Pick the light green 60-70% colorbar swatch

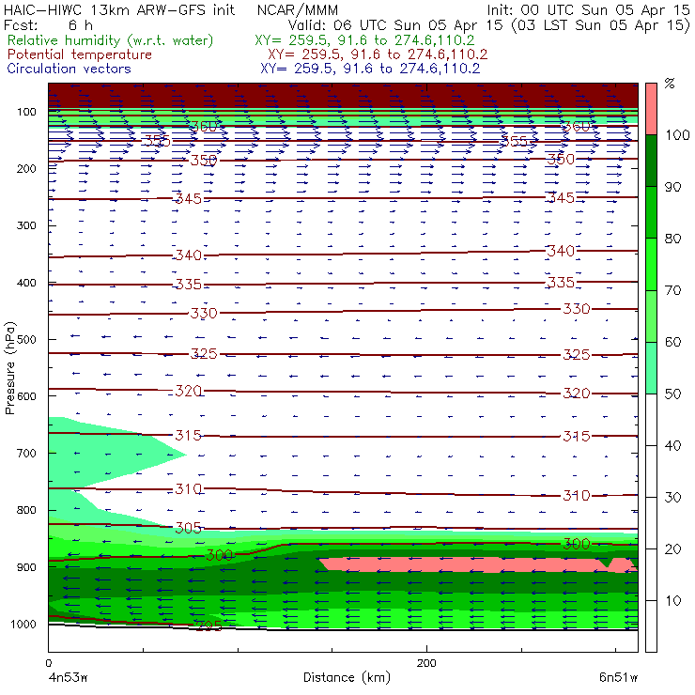[x=651, y=316]
